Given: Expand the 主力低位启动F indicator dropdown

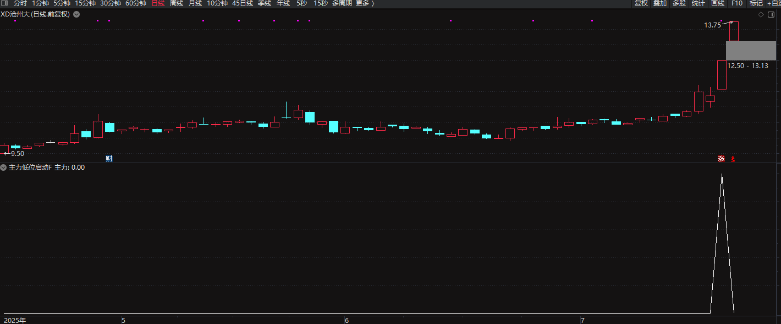Looking at the screenshot, I should click(3, 167).
